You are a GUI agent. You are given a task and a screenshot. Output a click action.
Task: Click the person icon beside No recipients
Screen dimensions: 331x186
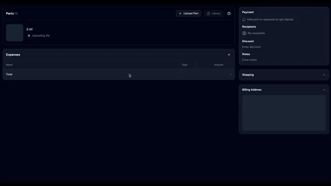[x=244, y=33]
